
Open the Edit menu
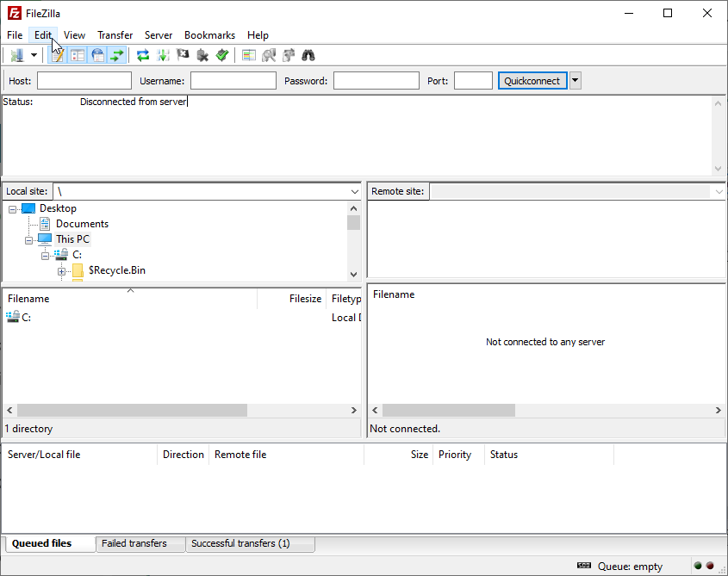[43, 35]
